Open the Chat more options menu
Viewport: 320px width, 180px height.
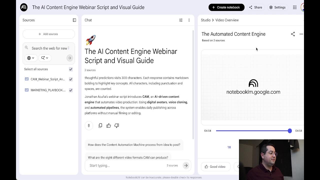(x=189, y=20)
